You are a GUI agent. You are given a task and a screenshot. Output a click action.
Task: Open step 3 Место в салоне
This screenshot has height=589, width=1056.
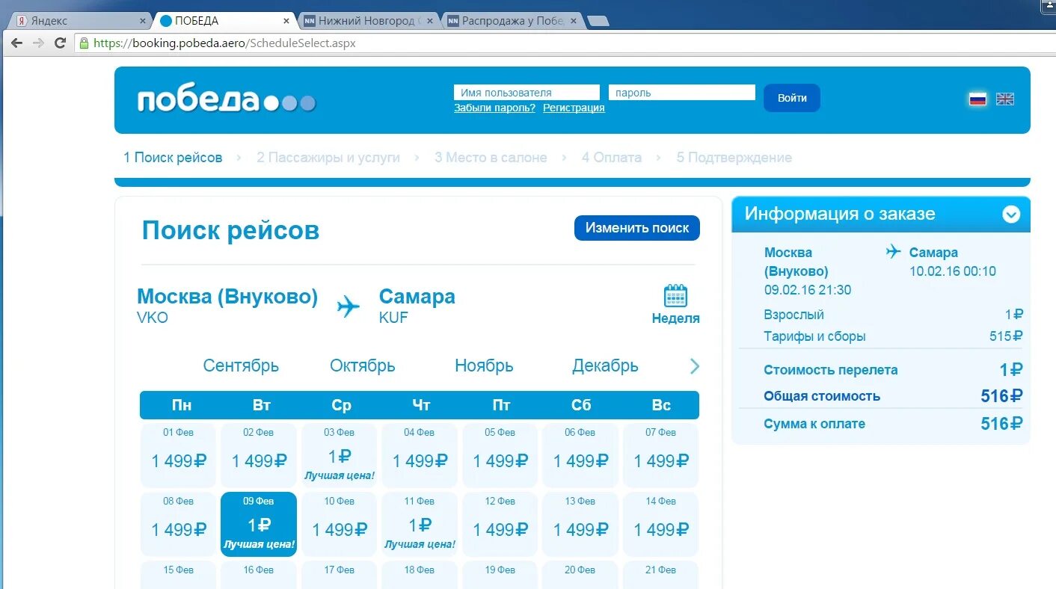(x=491, y=158)
